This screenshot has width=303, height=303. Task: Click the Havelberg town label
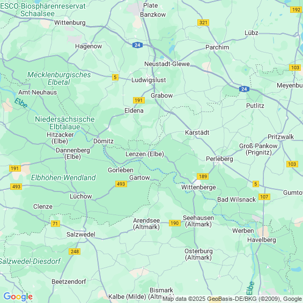(x=262, y=240)
